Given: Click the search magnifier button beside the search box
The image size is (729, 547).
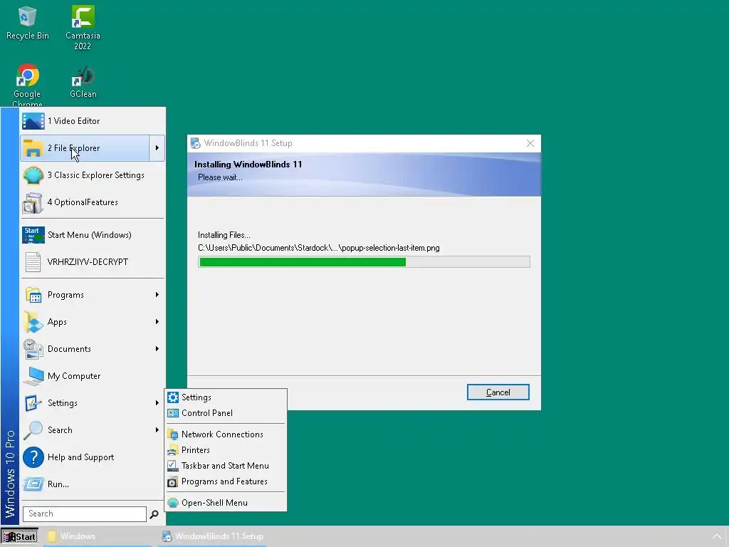Looking at the screenshot, I should [154, 514].
